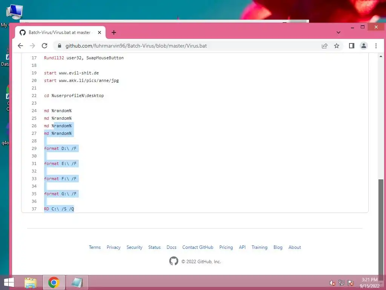Click the network tray icon

pos(342,283)
